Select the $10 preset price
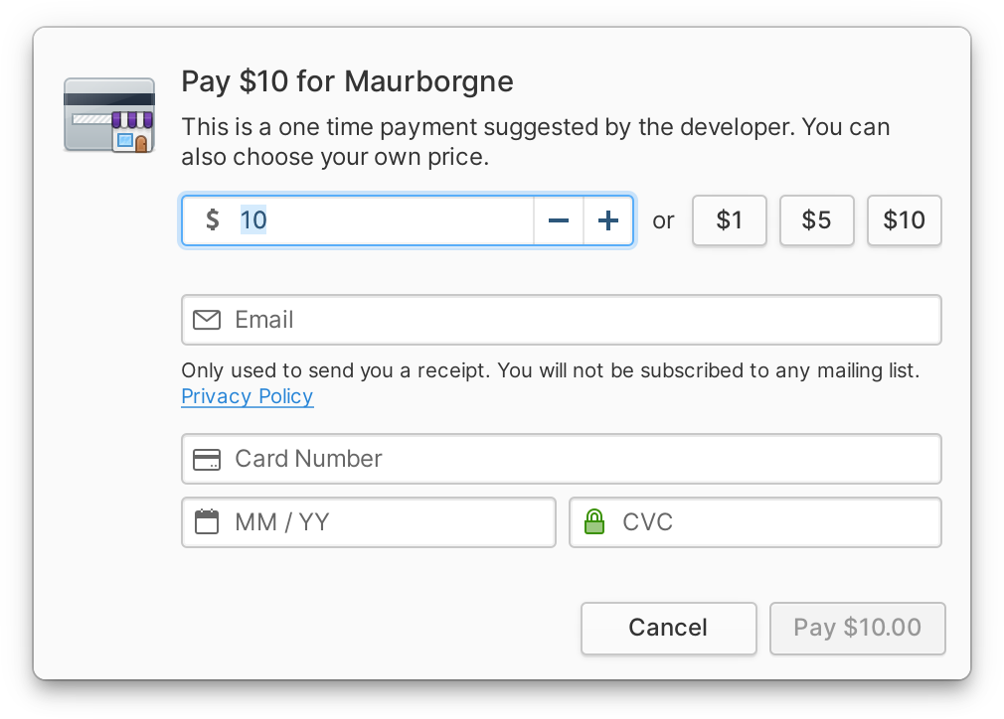Screen dimensions: 1004x719 904,220
